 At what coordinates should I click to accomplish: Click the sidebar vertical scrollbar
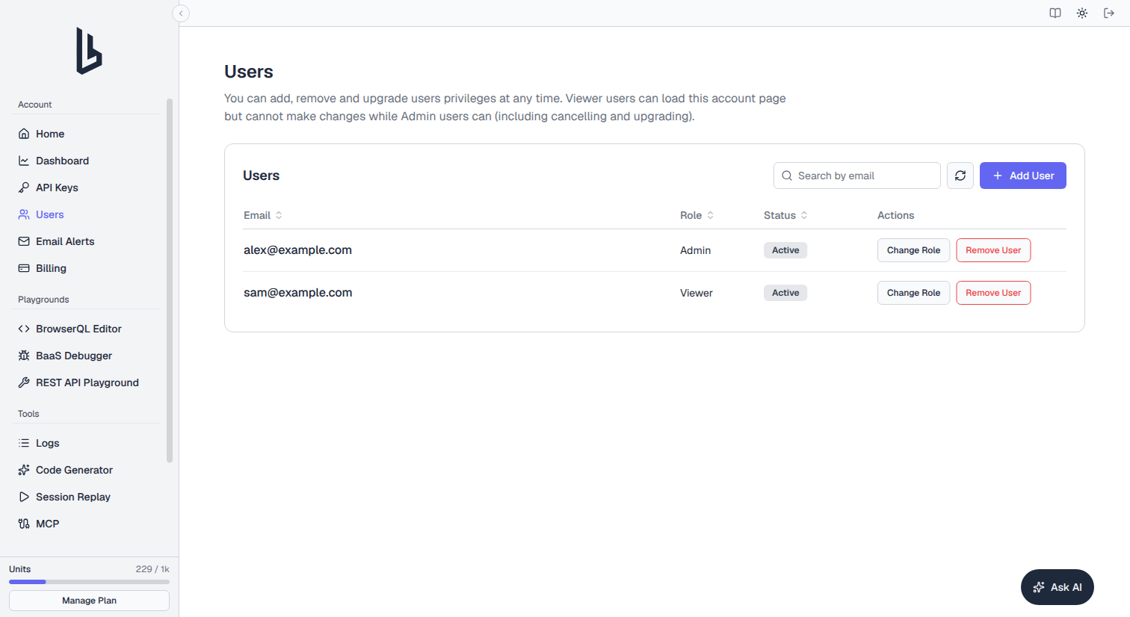click(170, 280)
